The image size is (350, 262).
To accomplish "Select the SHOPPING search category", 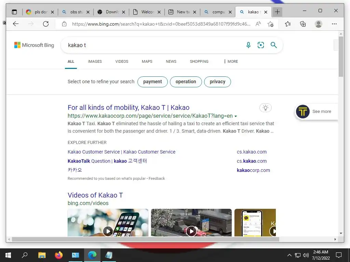I will pyautogui.click(x=199, y=61).
